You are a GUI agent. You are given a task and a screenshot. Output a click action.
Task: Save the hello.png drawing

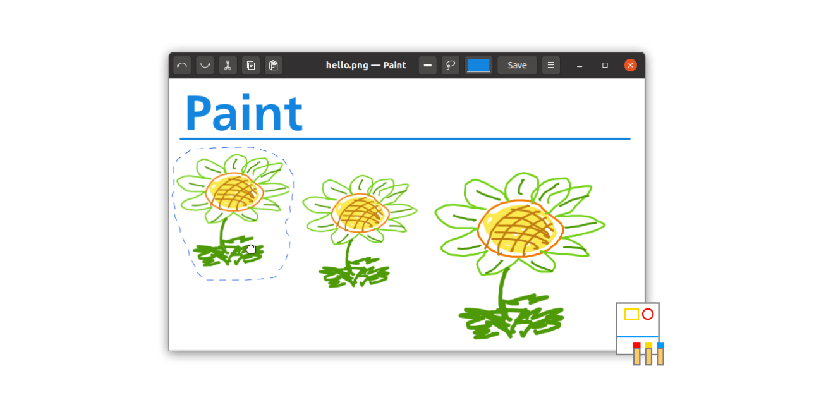(x=517, y=65)
